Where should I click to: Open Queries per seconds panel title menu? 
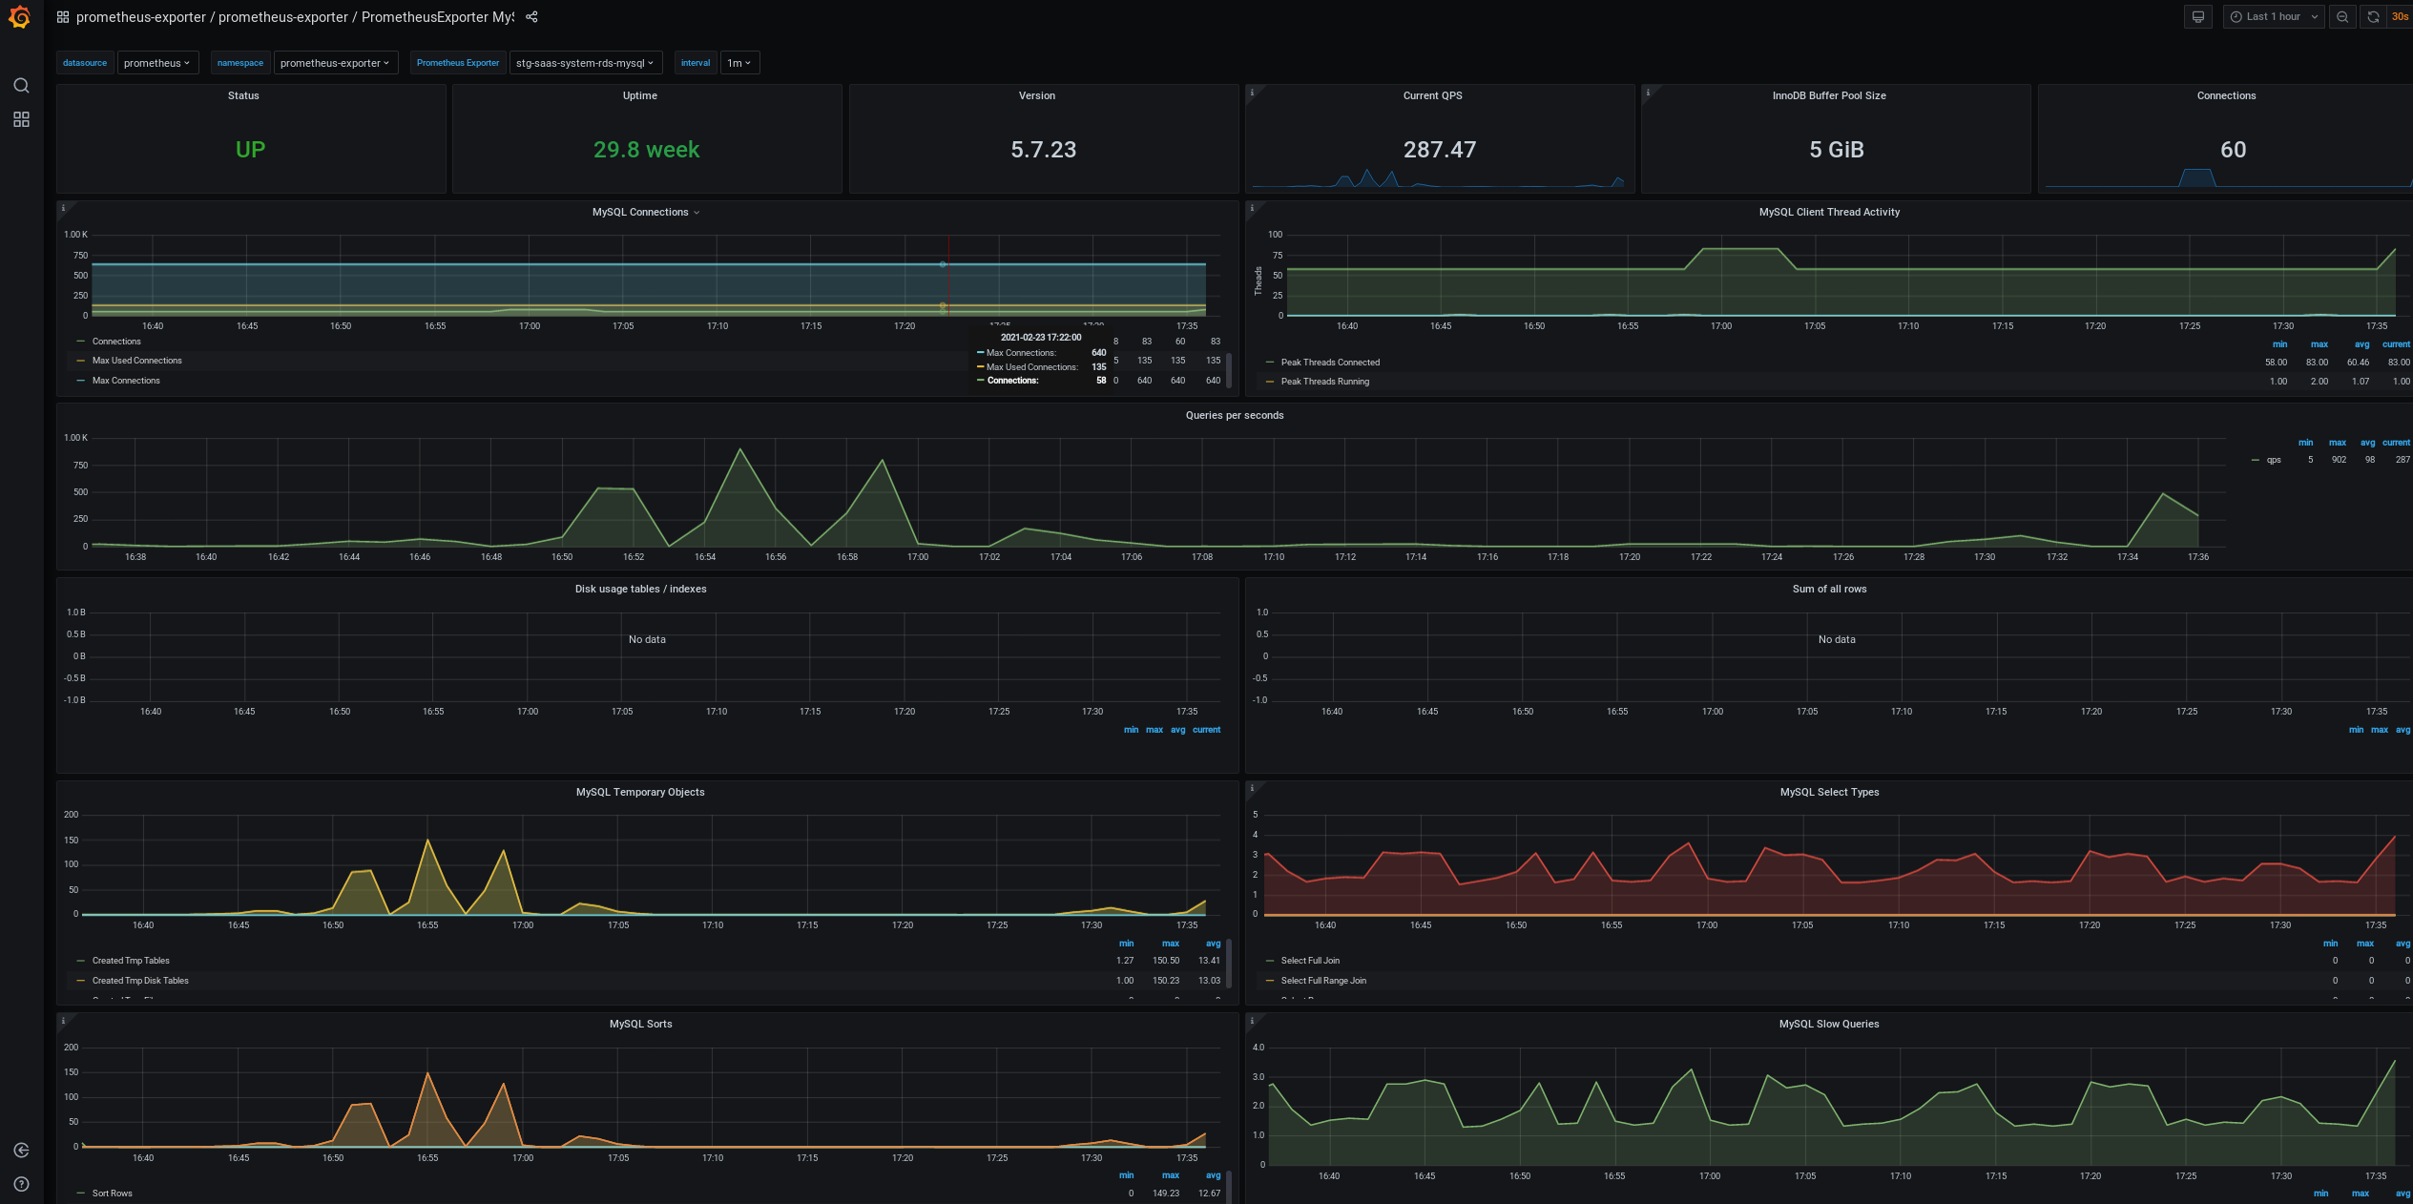coord(1234,416)
